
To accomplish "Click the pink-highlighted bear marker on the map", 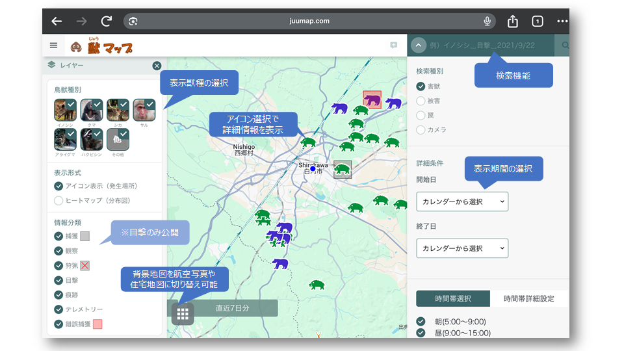I will (x=372, y=99).
